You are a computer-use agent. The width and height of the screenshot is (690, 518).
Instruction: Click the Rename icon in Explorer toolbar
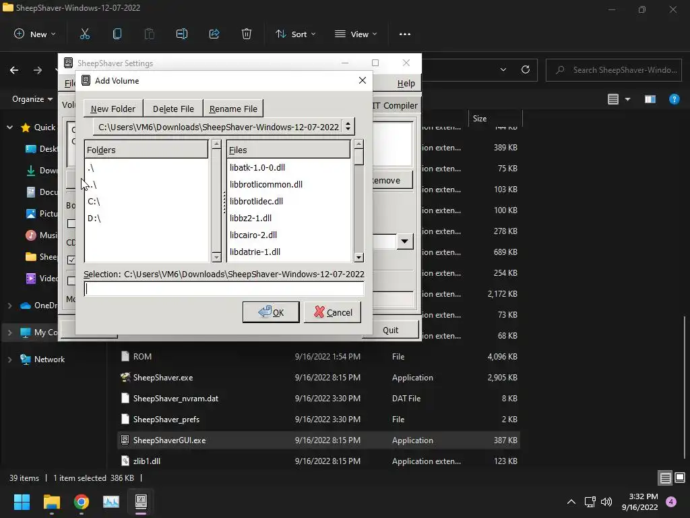point(182,34)
